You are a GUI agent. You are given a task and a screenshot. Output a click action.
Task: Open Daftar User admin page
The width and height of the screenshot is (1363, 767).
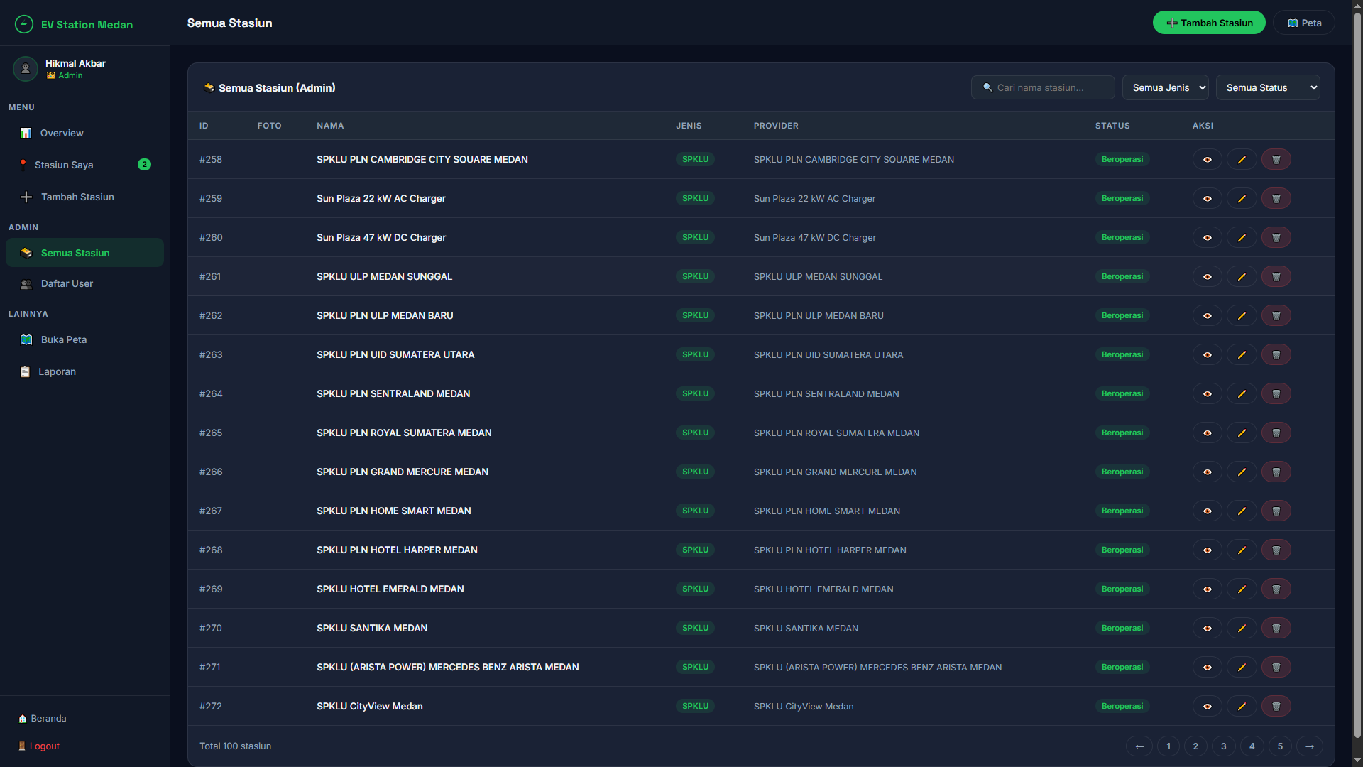click(84, 283)
